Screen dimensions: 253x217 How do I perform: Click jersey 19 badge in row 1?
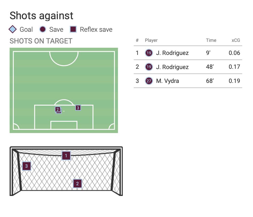(x=149, y=53)
